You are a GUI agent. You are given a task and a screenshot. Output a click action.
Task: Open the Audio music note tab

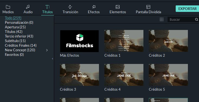point(28,9)
